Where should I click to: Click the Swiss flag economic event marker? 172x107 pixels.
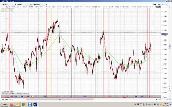coord(127,96)
